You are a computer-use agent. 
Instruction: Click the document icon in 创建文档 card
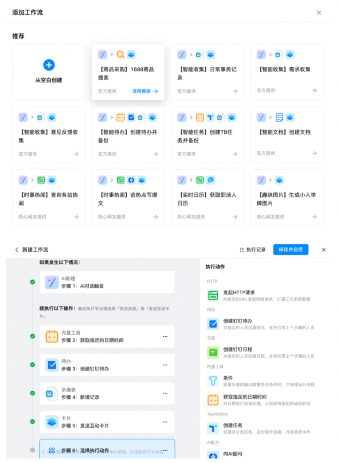pos(279,117)
